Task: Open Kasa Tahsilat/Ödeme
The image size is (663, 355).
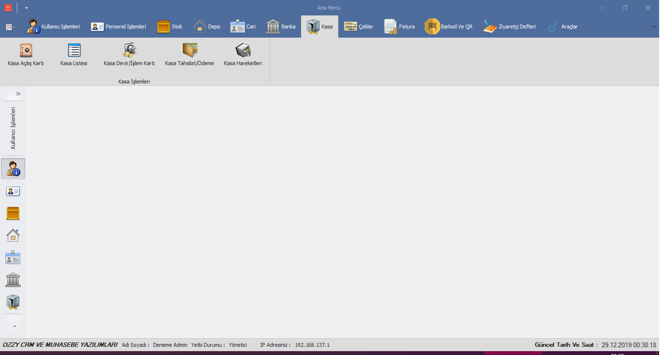Action: [x=190, y=55]
